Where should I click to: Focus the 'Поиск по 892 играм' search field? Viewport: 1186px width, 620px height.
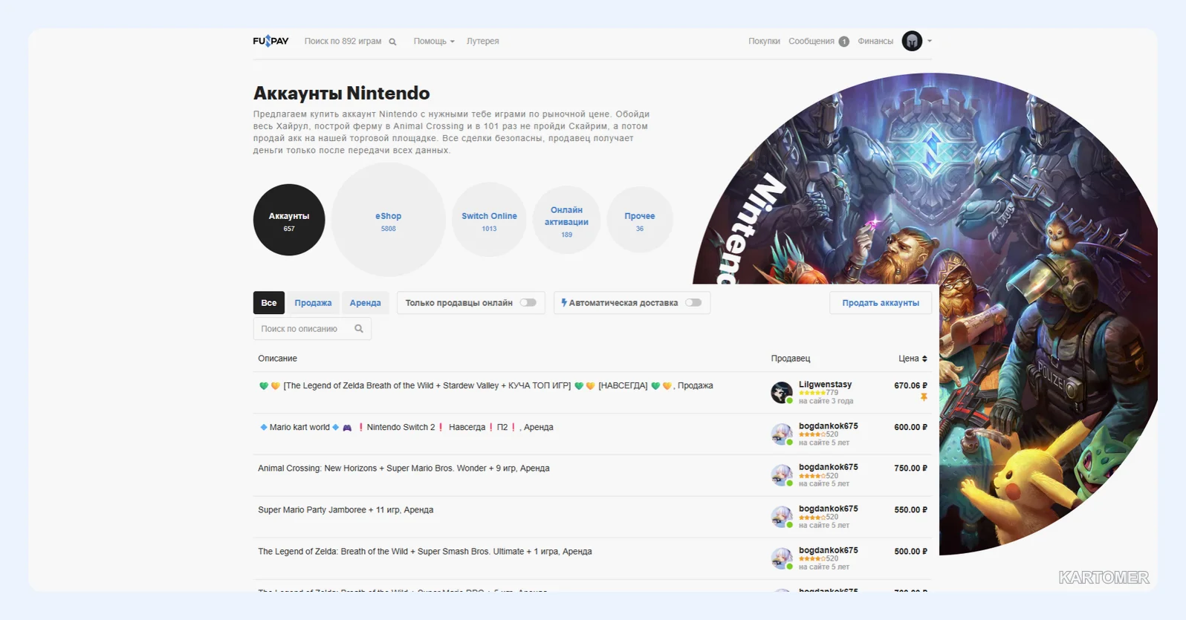[x=343, y=42]
